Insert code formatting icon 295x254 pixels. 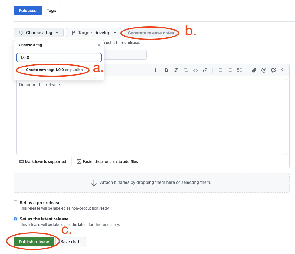pos(195,70)
